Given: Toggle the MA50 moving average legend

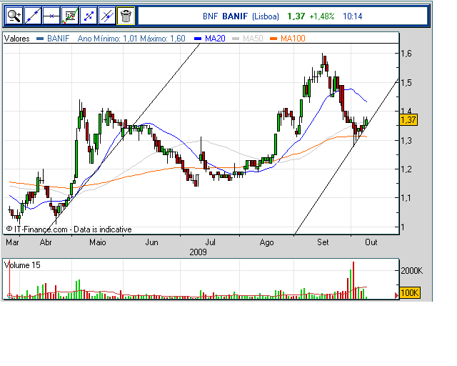Looking at the screenshot, I should [249, 38].
